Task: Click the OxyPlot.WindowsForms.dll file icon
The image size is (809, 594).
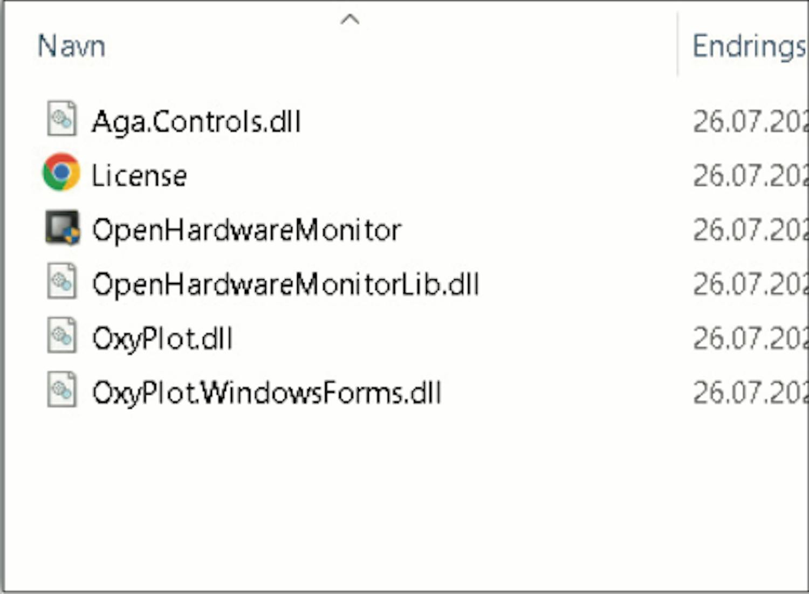Action: click(61, 390)
